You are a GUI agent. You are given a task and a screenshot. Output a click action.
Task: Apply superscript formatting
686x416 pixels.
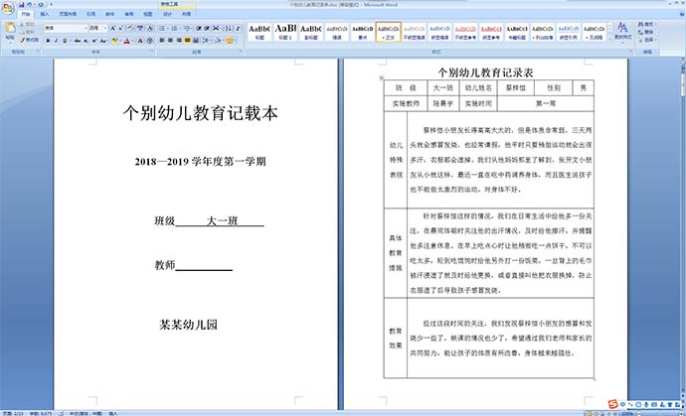click(x=93, y=41)
